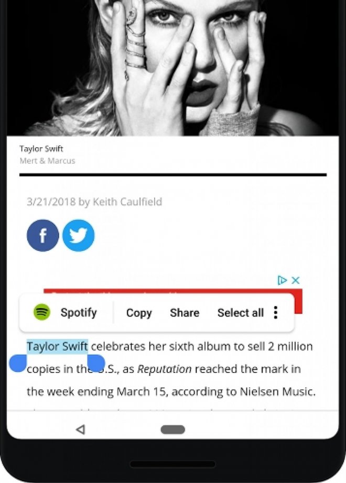Open the three-dot overflow menu
The image size is (346, 483).
point(276,313)
